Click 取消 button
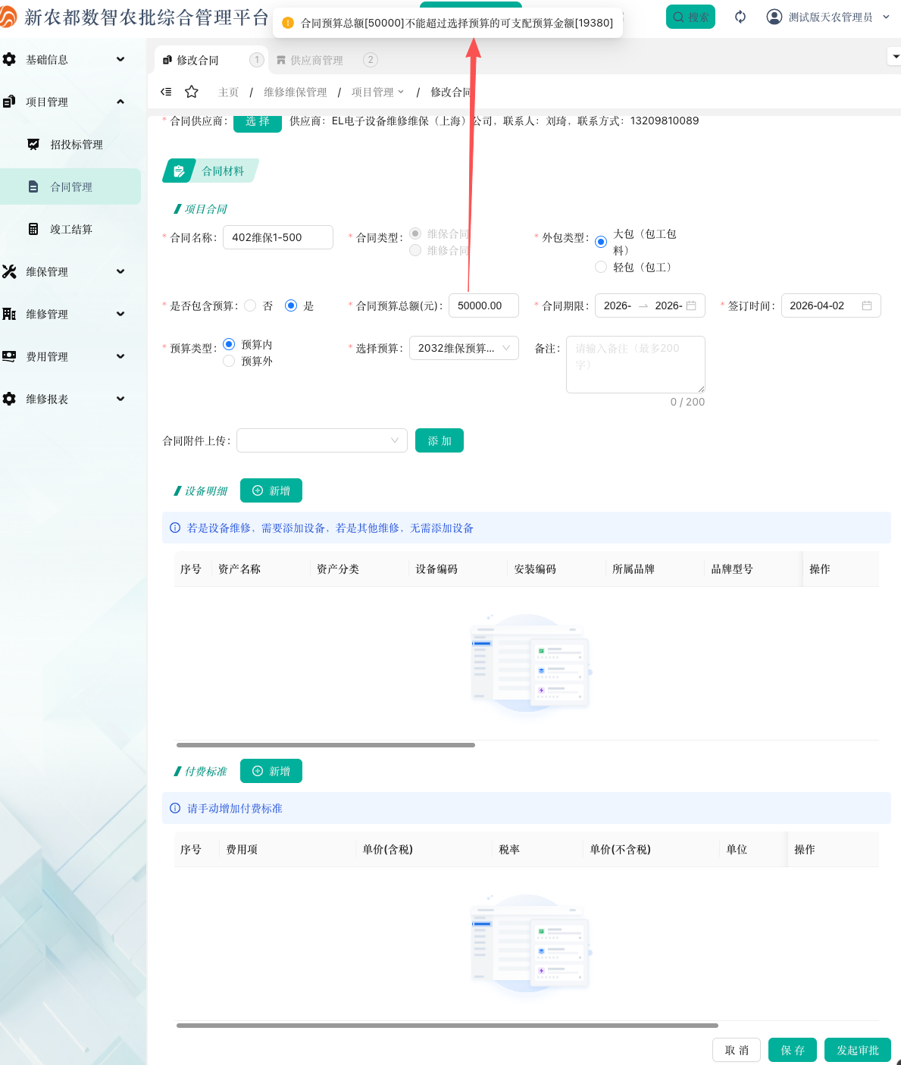The width and height of the screenshot is (901, 1065). pos(737,1050)
